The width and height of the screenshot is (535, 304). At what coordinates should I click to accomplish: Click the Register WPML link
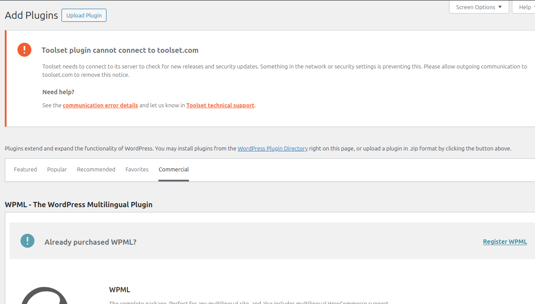(x=505, y=242)
